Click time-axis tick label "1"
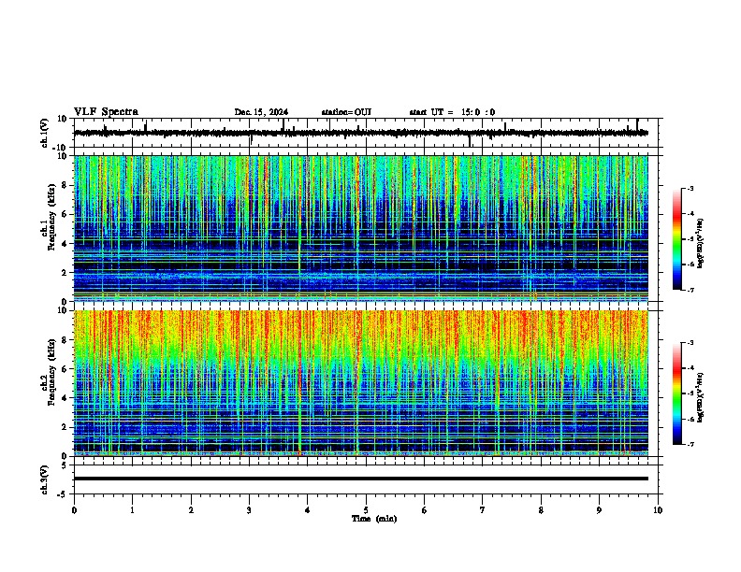The width and height of the screenshot is (741, 572). click(x=132, y=510)
